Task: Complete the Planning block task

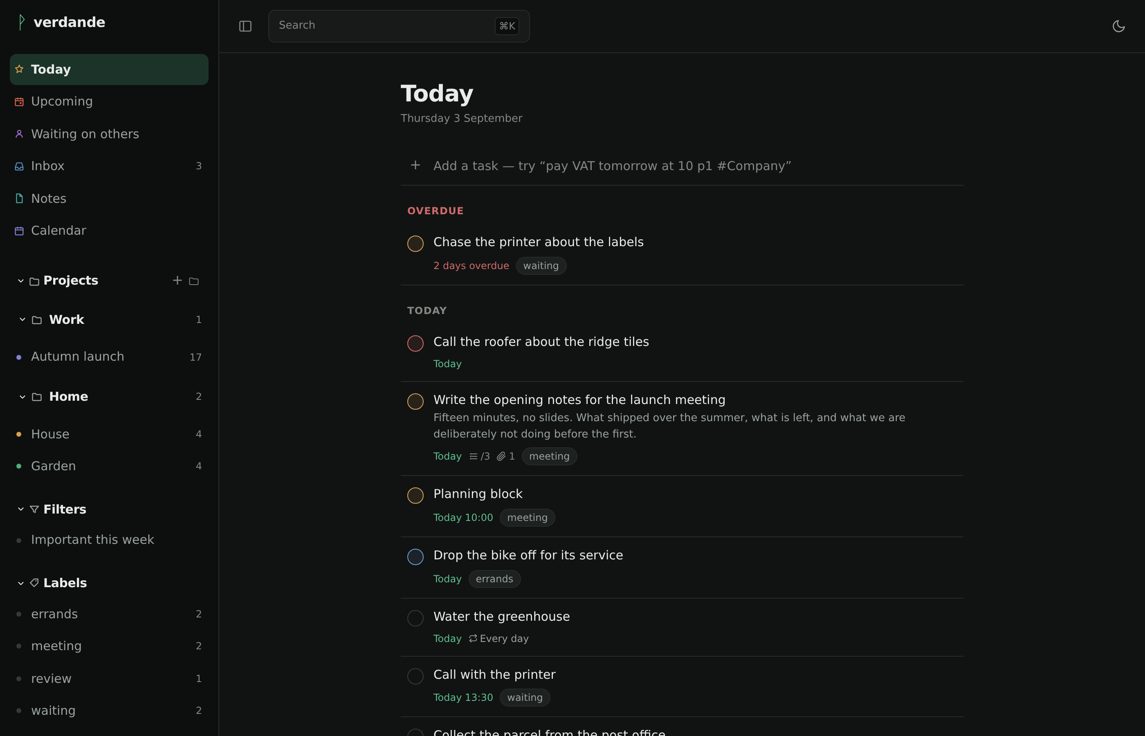Action: coord(415,495)
